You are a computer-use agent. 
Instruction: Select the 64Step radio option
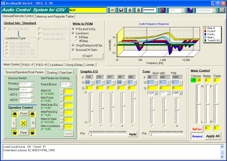(76, 37)
